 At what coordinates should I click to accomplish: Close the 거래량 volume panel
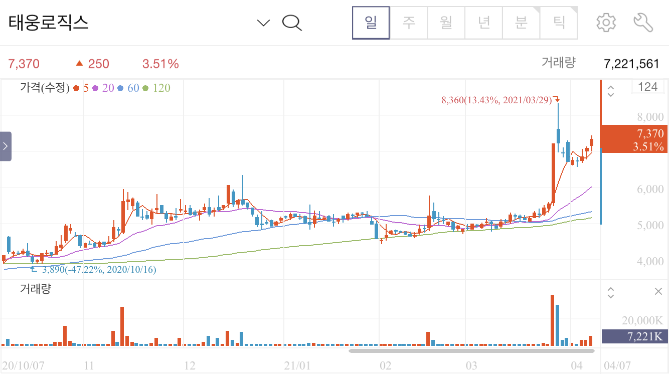658,292
